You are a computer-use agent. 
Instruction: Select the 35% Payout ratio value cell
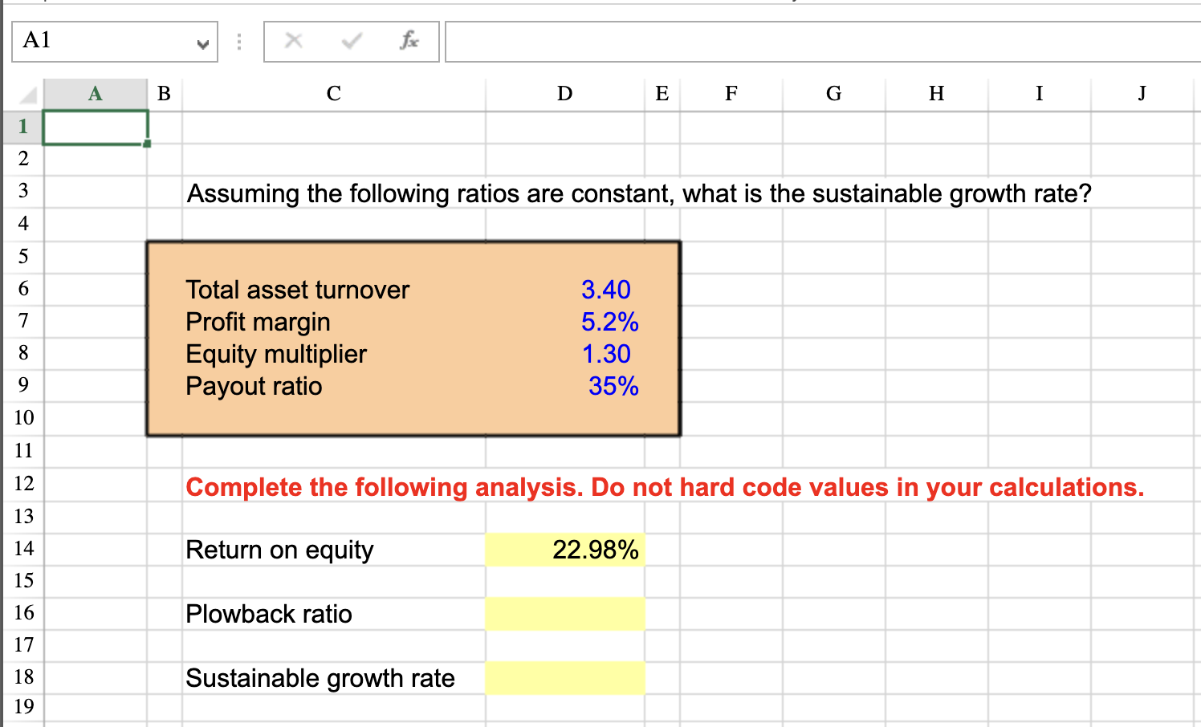click(x=564, y=386)
